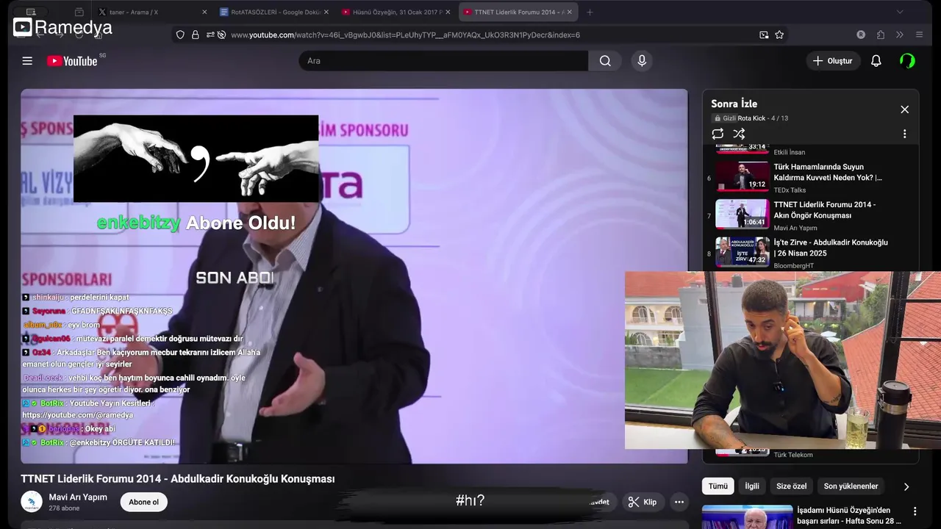
Task: Open the list-all-tabs dropdown arrow
Action: pyautogui.click(x=900, y=12)
